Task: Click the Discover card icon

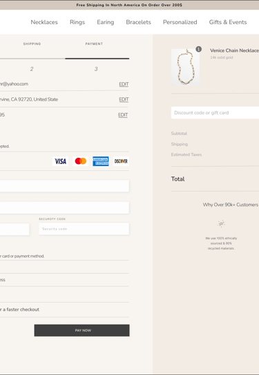Action: coord(121,161)
